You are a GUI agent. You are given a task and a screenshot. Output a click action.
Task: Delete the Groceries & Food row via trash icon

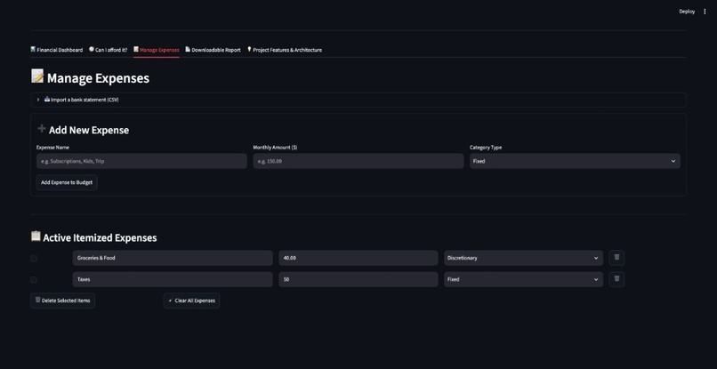[616, 258]
